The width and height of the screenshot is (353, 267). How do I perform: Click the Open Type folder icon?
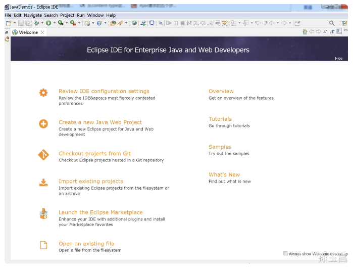[x=113, y=23]
